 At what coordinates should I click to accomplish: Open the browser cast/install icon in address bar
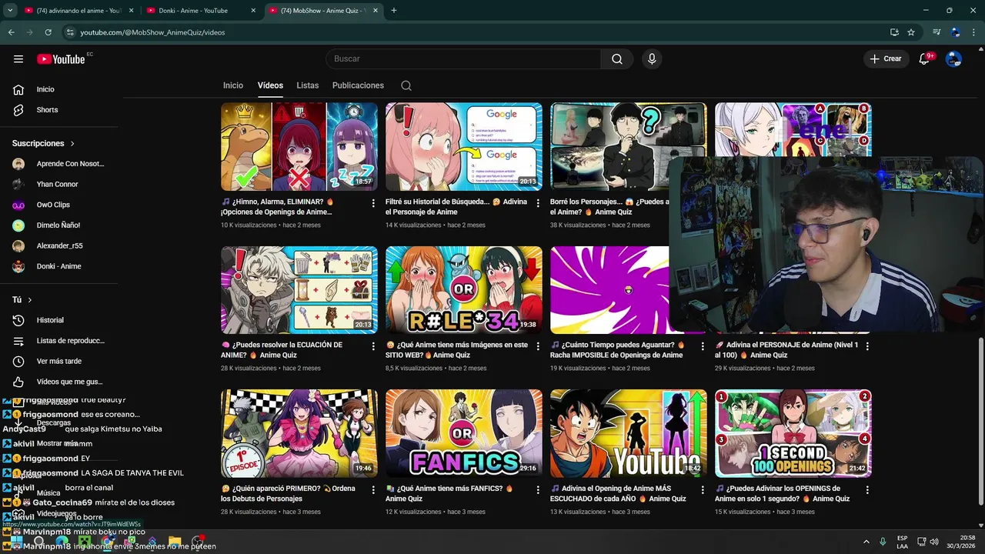[x=894, y=32]
